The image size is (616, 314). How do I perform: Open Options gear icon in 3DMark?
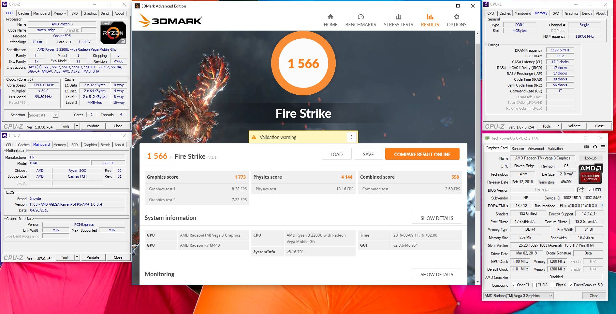(x=457, y=17)
